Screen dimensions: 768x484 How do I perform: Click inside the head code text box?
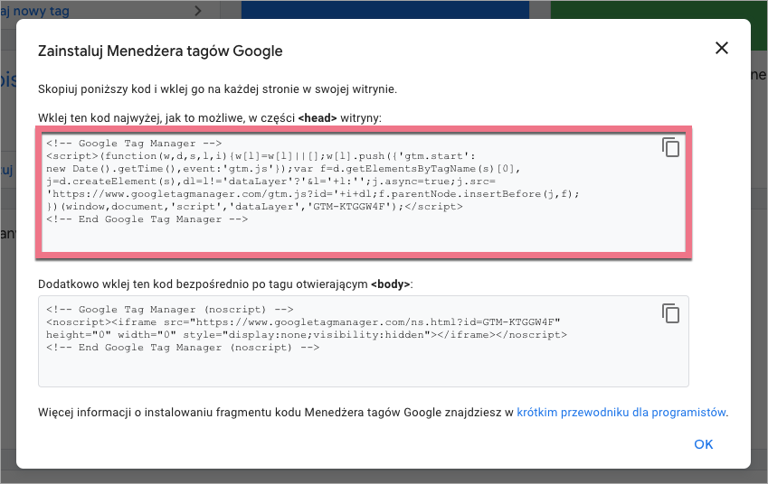364,192
